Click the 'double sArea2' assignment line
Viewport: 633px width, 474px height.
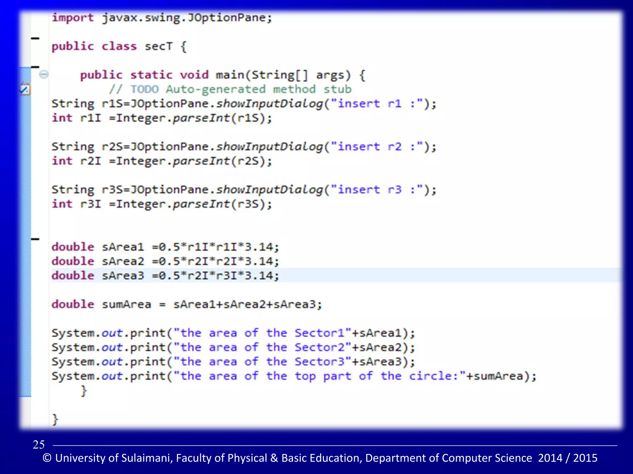pyautogui.click(x=165, y=261)
